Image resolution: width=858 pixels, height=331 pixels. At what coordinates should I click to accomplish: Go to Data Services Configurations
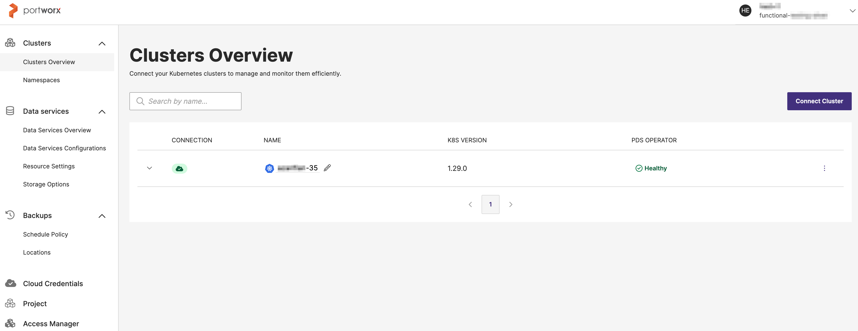point(64,148)
